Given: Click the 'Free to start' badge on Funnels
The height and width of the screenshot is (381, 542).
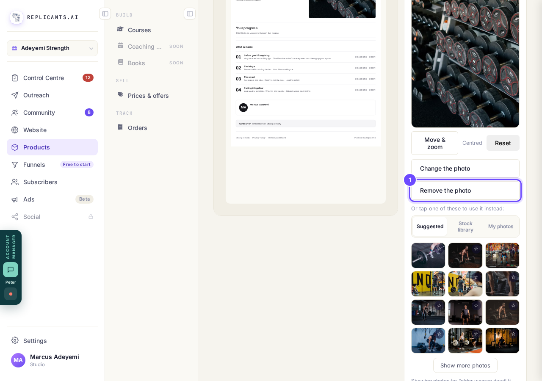Looking at the screenshot, I should pyautogui.click(x=77, y=165).
